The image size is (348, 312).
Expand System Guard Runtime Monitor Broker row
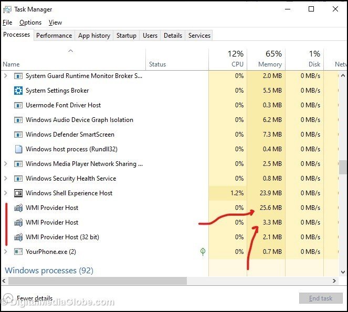(6, 76)
